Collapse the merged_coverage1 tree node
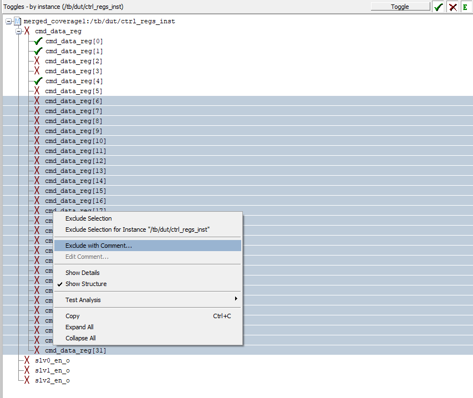The width and height of the screenshot is (473, 398). [8, 21]
